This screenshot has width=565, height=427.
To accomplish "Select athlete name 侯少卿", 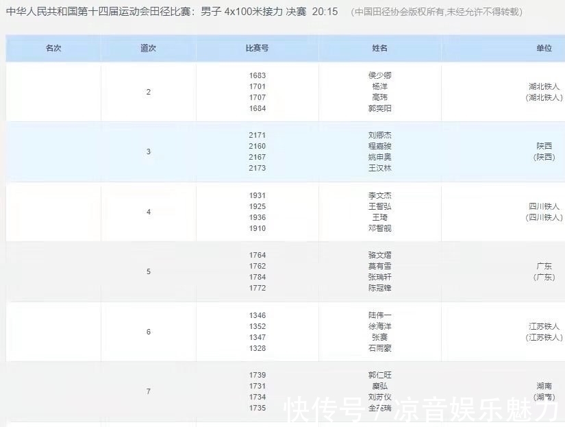I will [380, 75].
